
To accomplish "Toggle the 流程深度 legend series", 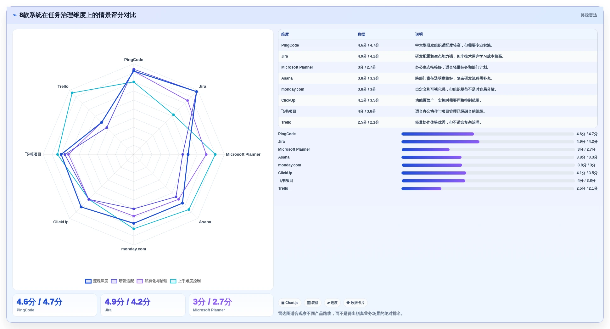I will click(97, 281).
